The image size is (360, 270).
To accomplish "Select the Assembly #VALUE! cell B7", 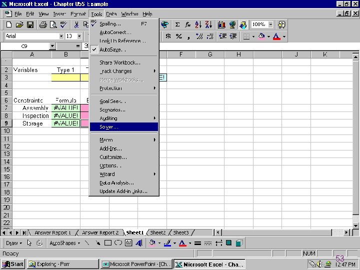I will (66, 108).
